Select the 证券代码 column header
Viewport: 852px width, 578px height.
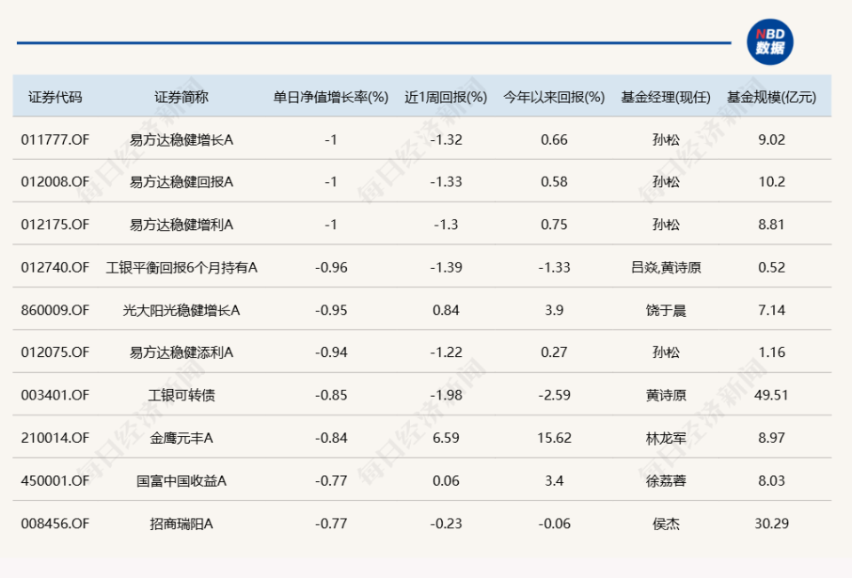[x=55, y=98]
